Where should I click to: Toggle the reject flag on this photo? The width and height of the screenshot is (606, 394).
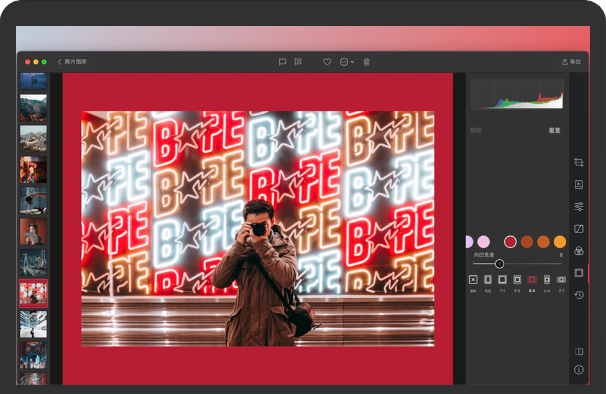point(298,62)
